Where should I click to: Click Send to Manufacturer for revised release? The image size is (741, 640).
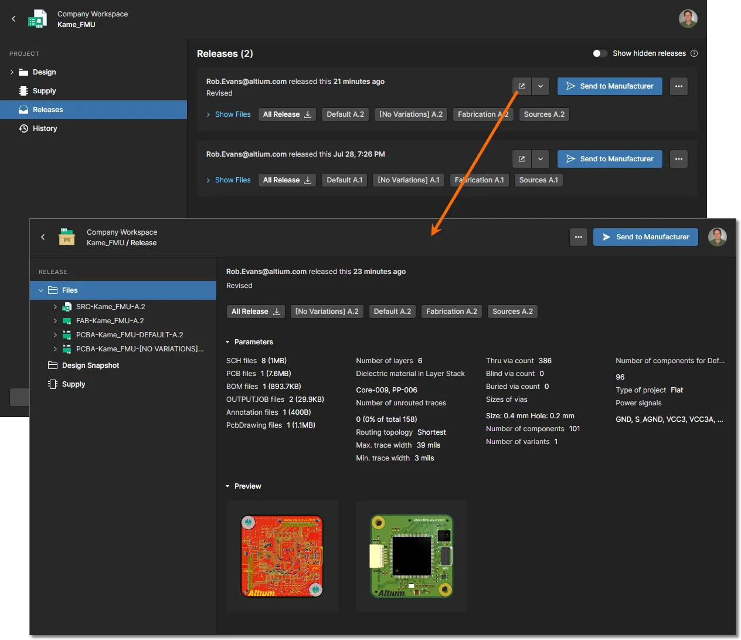tap(610, 86)
